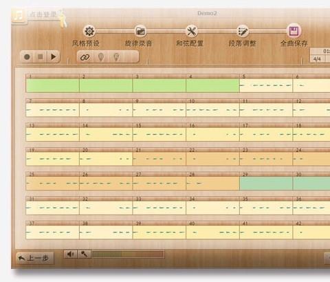Viewport: 330px width, 282px height.
Task: Open the 风格预设 gear step icon
Action: tap(89, 31)
